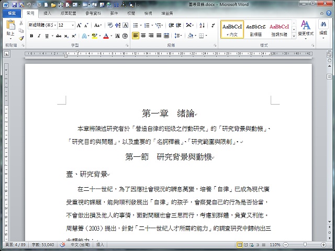
Task: Click the Superscript icon
Action: coord(74,36)
